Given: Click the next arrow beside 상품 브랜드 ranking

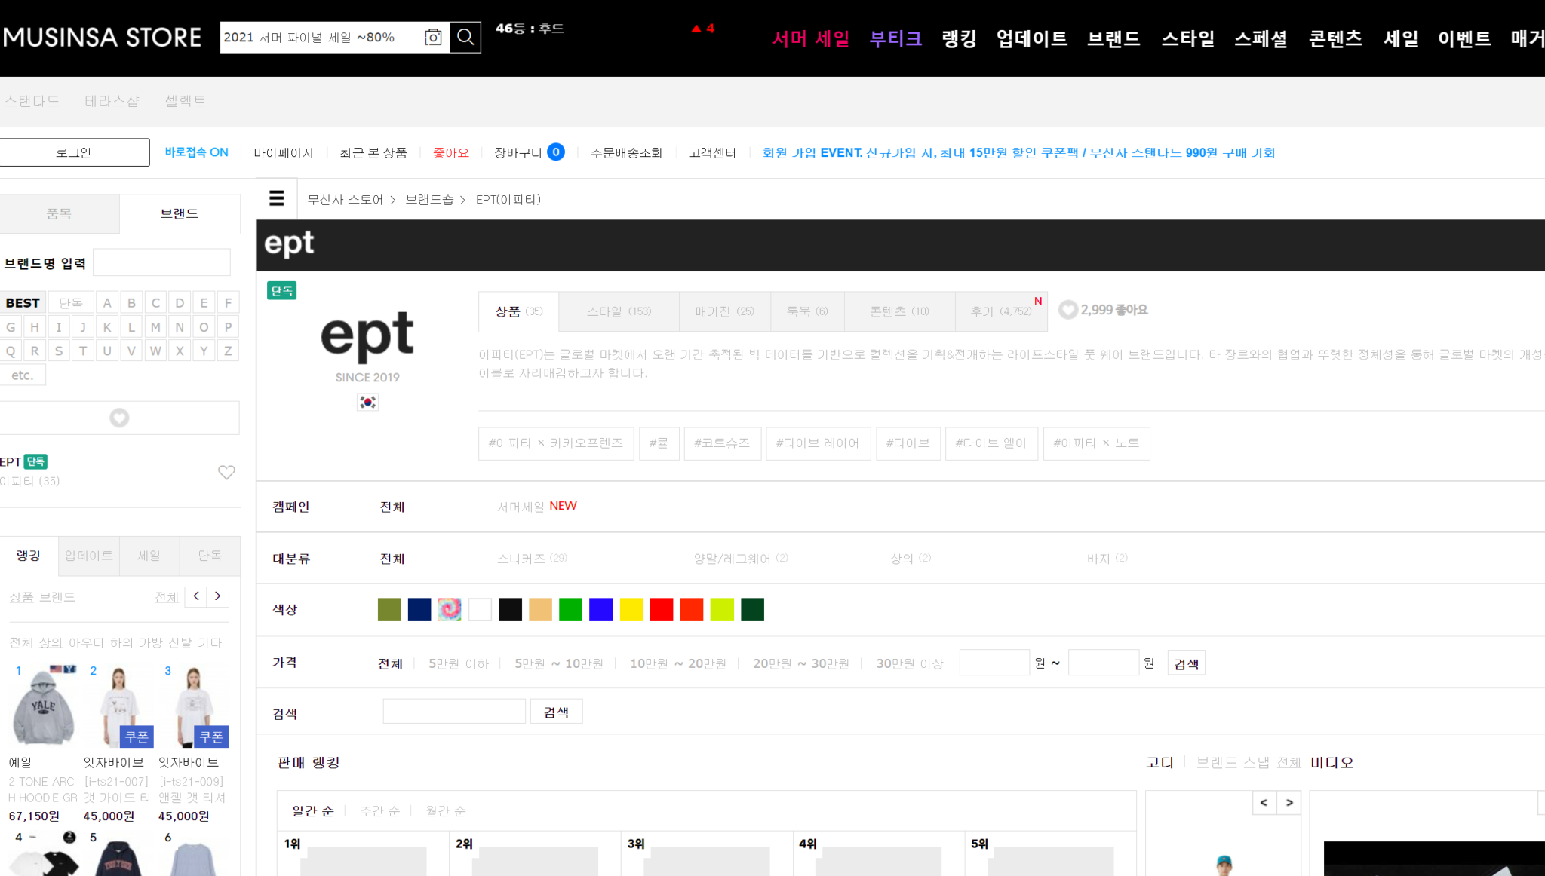Looking at the screenshot, I should coord(218,596).
